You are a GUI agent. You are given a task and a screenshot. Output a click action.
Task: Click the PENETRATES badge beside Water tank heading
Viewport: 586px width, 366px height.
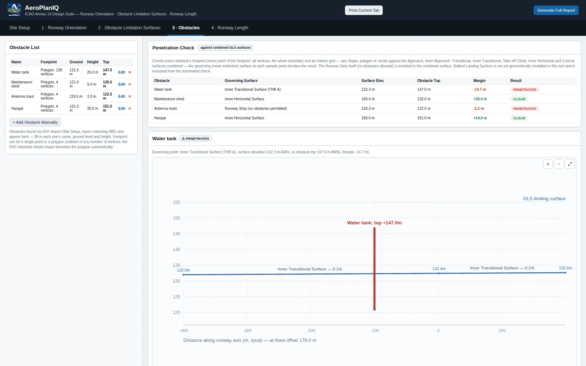tap(195, 139)
